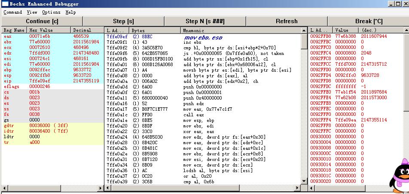Screen dimensions: 409x194
Task: Open the View menu
Action: click(32, 12)
